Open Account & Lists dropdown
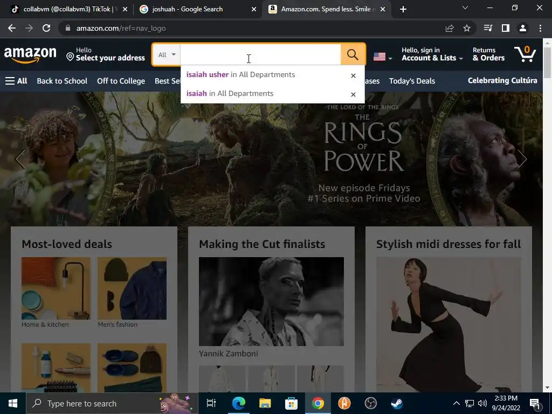This screenshot has height=414, width=552. (x=432, y=54)
